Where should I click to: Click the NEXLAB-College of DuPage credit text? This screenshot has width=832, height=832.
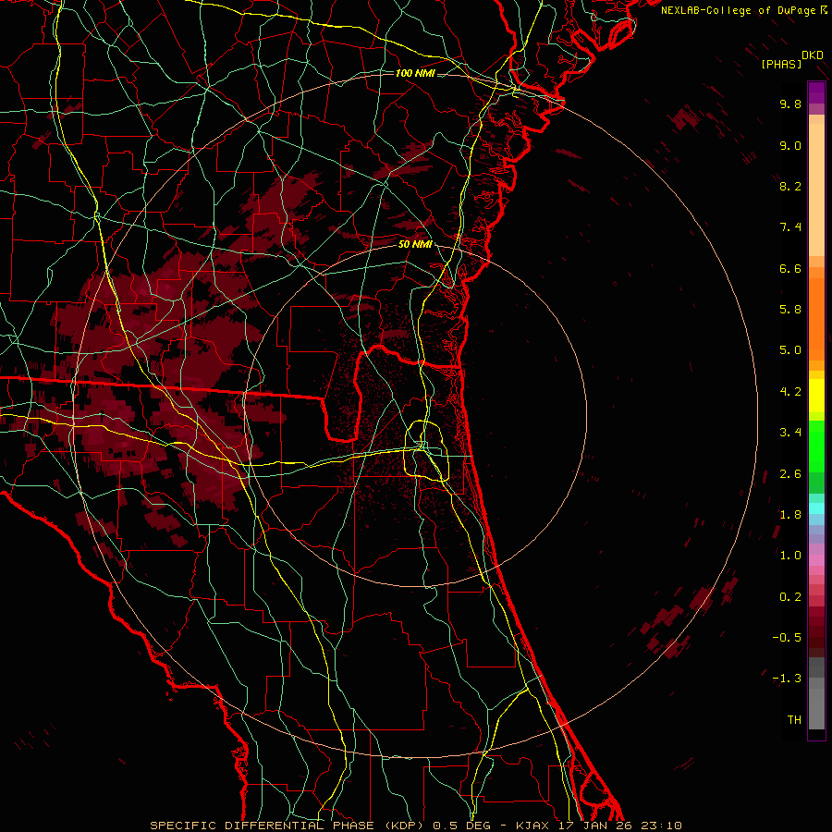click(740, 10)
